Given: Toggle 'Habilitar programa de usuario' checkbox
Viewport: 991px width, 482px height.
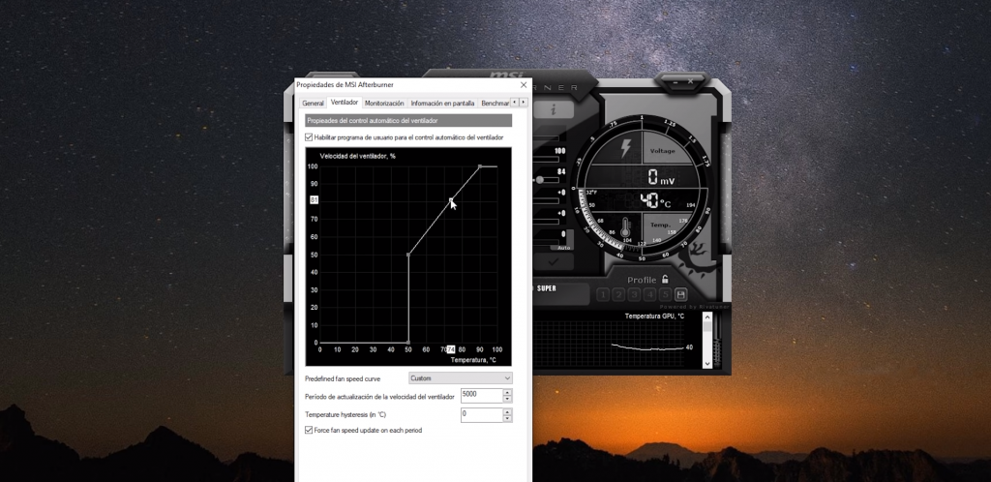Looking at the screenshot, I should 309,137.
